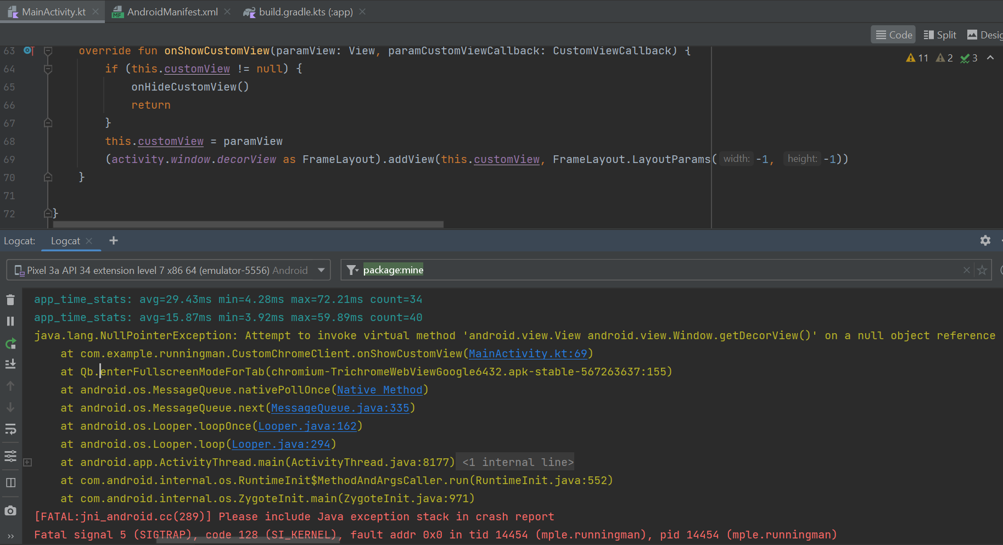
Task: Click line number 69 in gutter
Action: click(x=9, y=159)
